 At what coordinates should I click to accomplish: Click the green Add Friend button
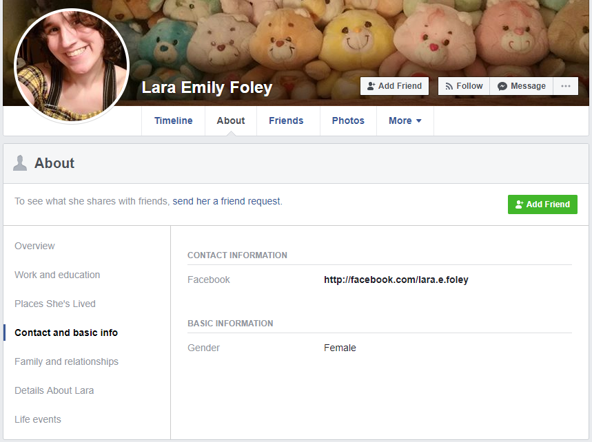pos(542,204)
